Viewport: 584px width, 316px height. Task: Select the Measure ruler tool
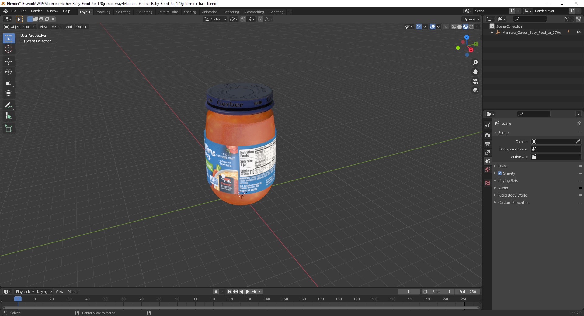pos(9,116)
